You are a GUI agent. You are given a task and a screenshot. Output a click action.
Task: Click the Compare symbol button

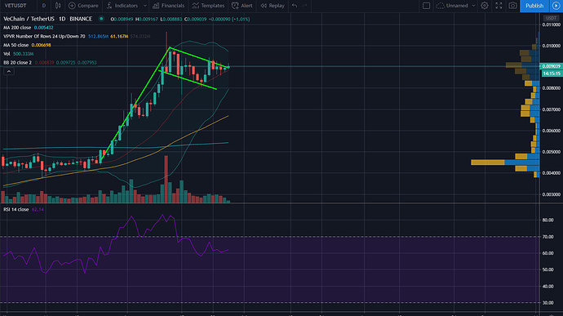click(83, 6)
